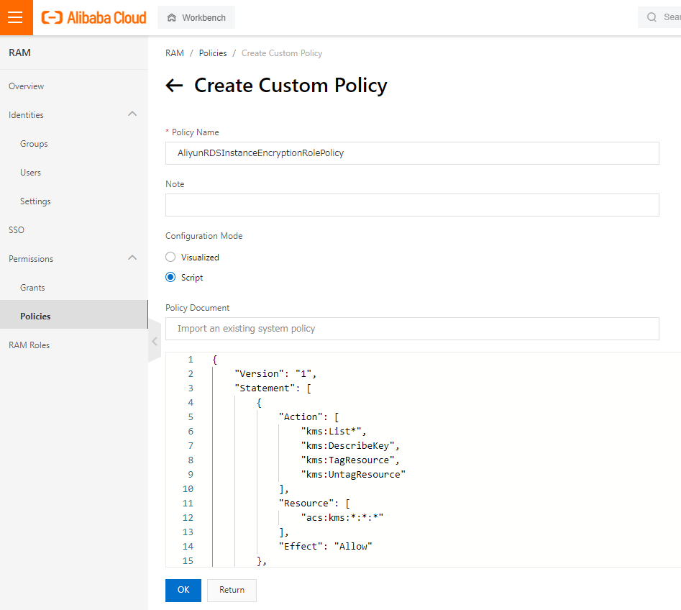Open RAM Roles in the sidebar
Image resolution: width=681 pixels, height=610 pixels.
[29, 345]
